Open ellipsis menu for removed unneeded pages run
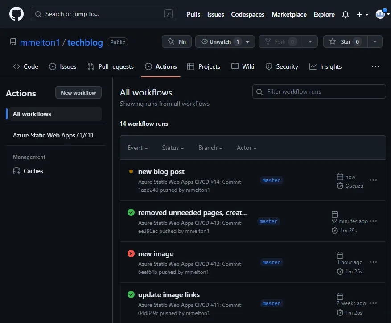 373,221
